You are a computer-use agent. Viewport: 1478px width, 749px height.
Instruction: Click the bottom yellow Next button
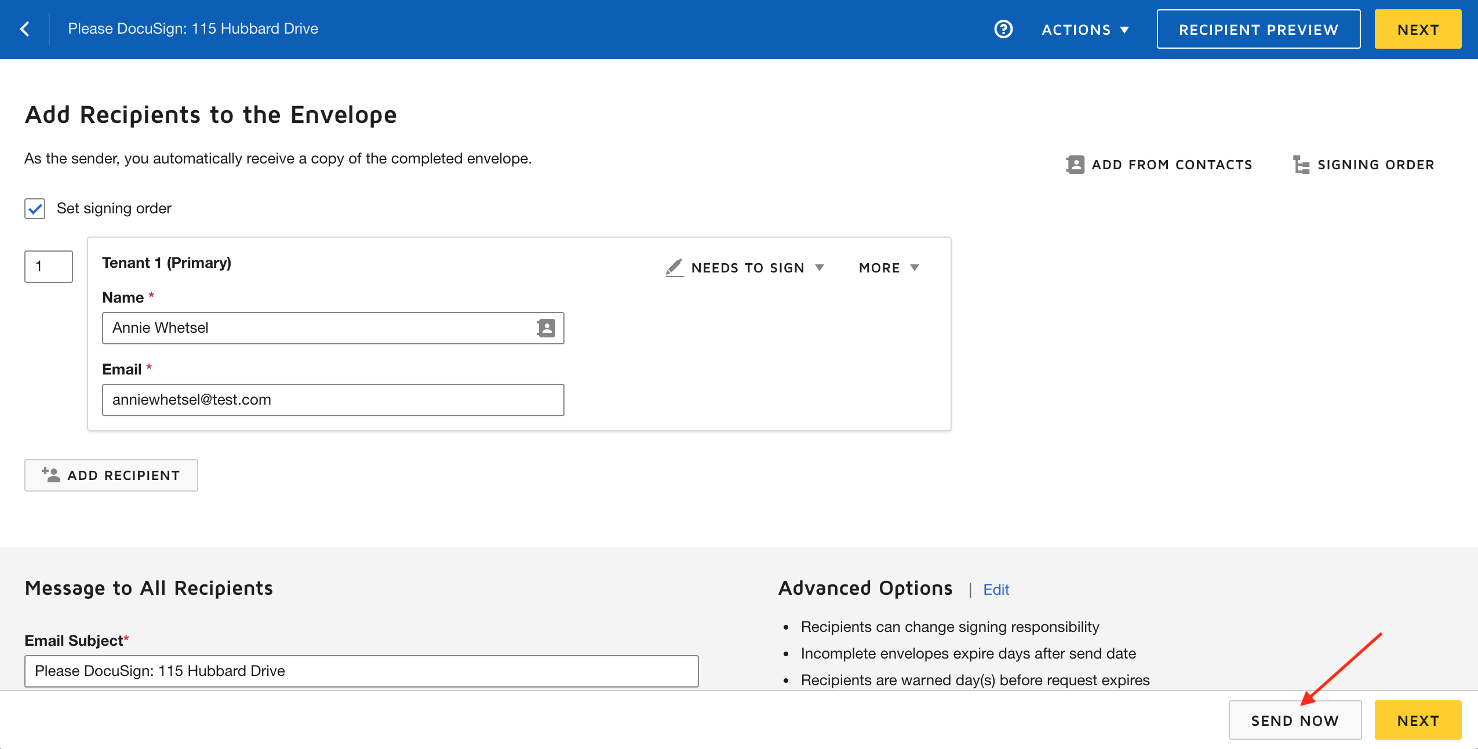(1418, 721)
